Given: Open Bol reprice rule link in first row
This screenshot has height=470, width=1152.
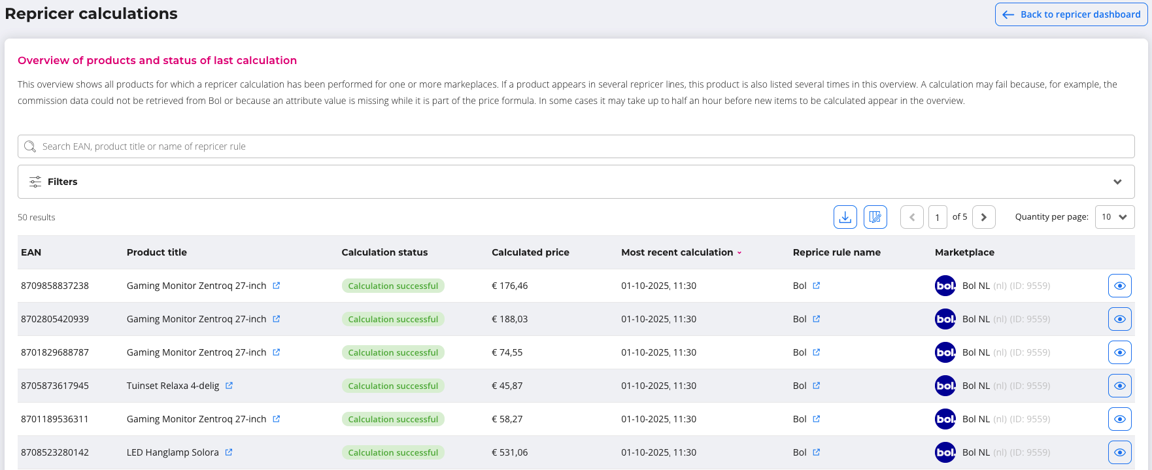Looking at the screenshot, I should (816, 286).
